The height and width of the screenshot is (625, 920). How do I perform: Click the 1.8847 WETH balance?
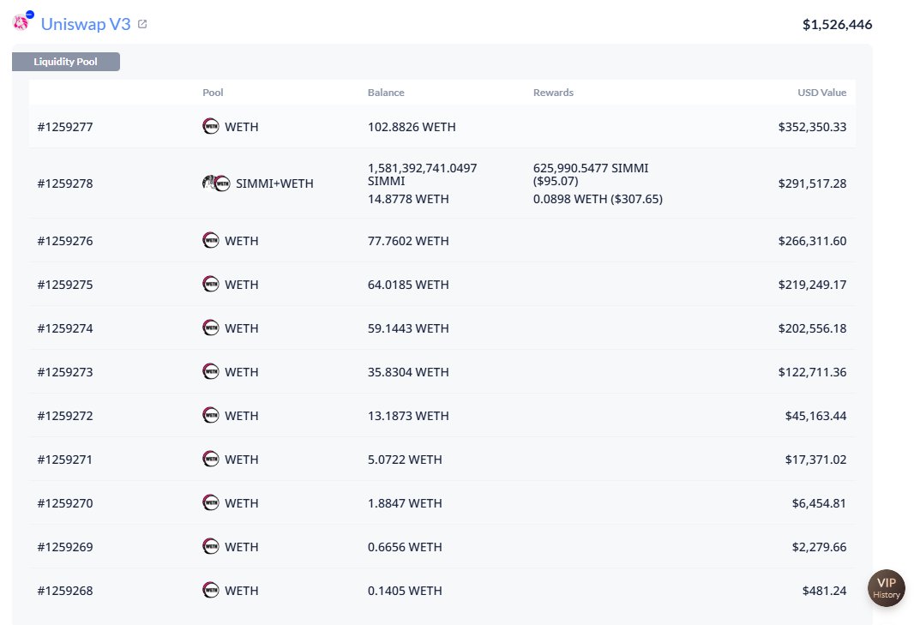tap(405, 503)
